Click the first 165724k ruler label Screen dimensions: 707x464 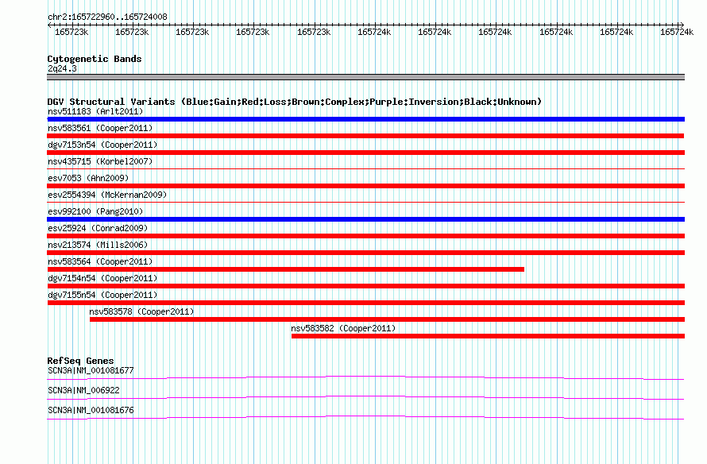pyautogui.click(x=374, y=32)
